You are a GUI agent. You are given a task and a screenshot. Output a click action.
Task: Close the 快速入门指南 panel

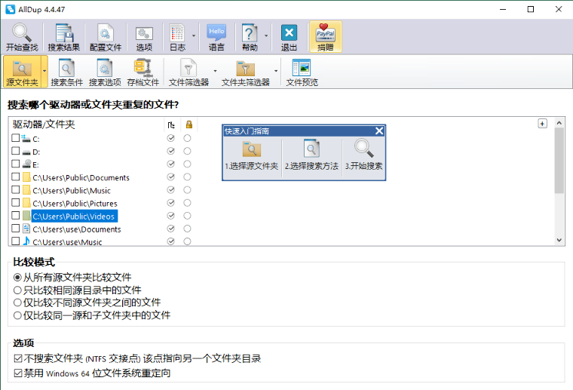(379, 131)
